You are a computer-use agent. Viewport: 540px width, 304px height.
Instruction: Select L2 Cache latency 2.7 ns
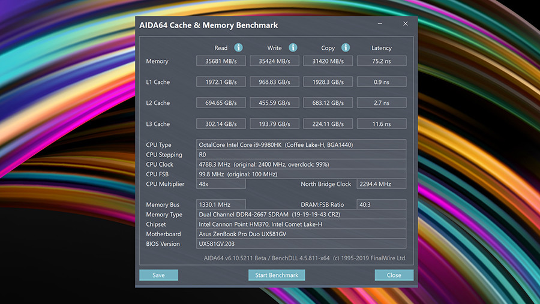[x=382, y=103]
